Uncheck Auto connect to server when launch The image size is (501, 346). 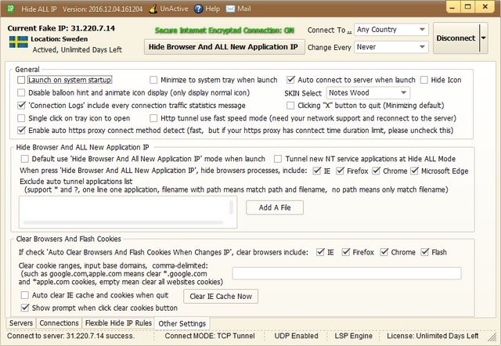tap(291, 80)
